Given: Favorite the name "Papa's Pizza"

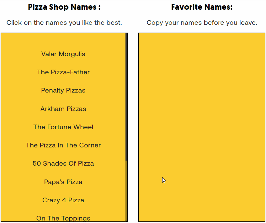Looking at the screenshot, I should click(63, 182).
